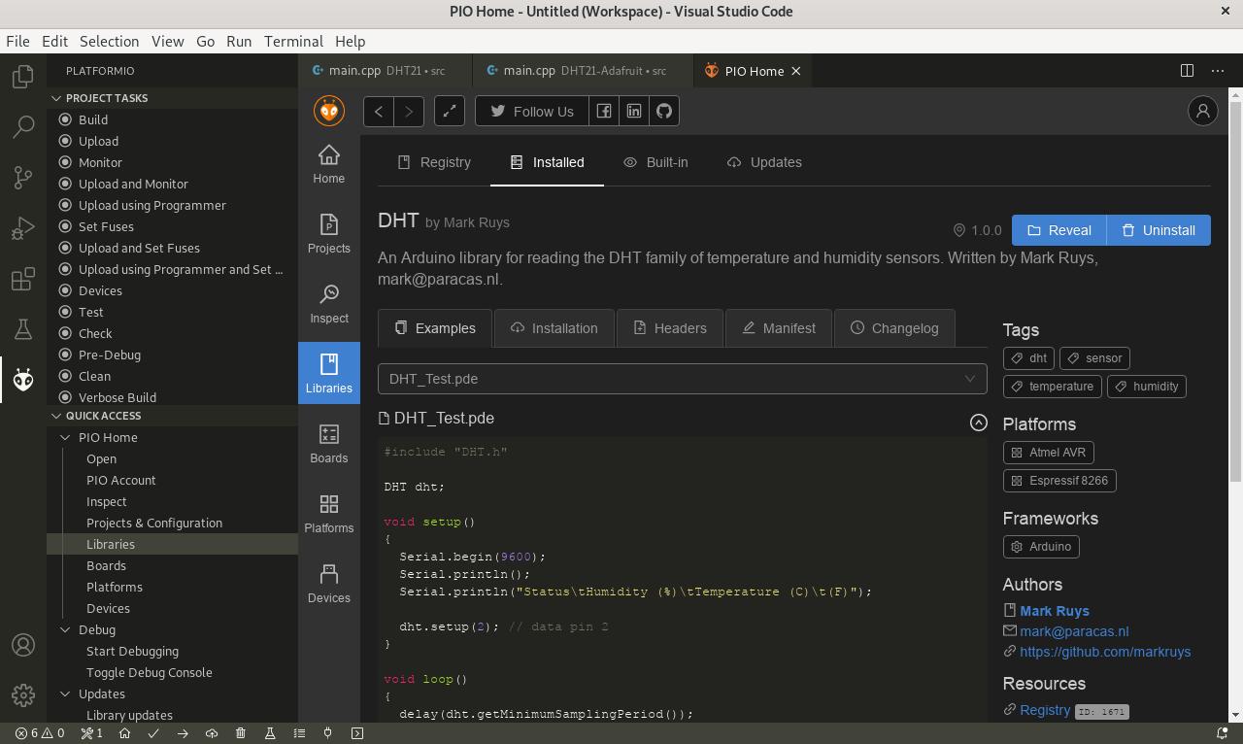This screenshot has width=1243, height=744.
Task: Open the File menu
Action: pos(17,42)
